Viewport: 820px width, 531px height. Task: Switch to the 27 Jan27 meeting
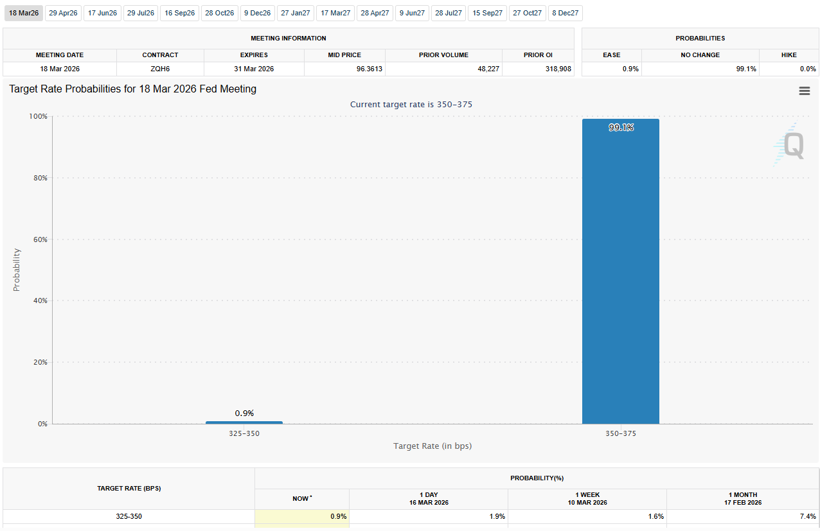tap(295, 13)
